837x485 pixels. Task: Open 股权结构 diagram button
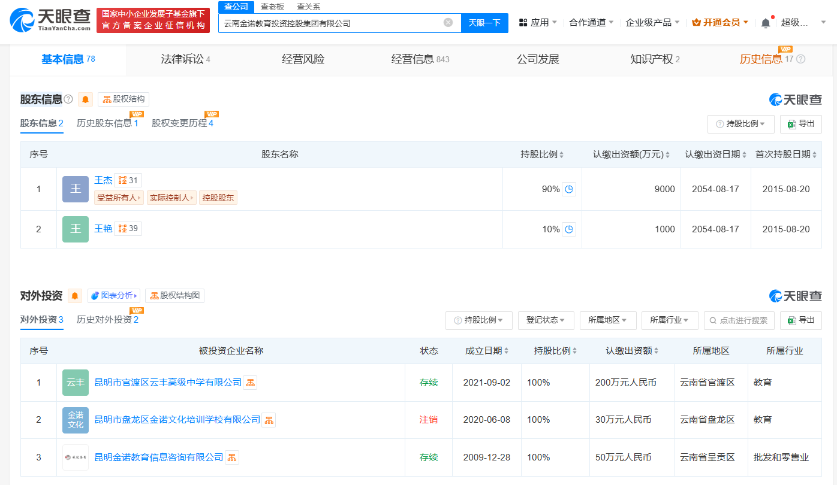[x=124, y=99]
